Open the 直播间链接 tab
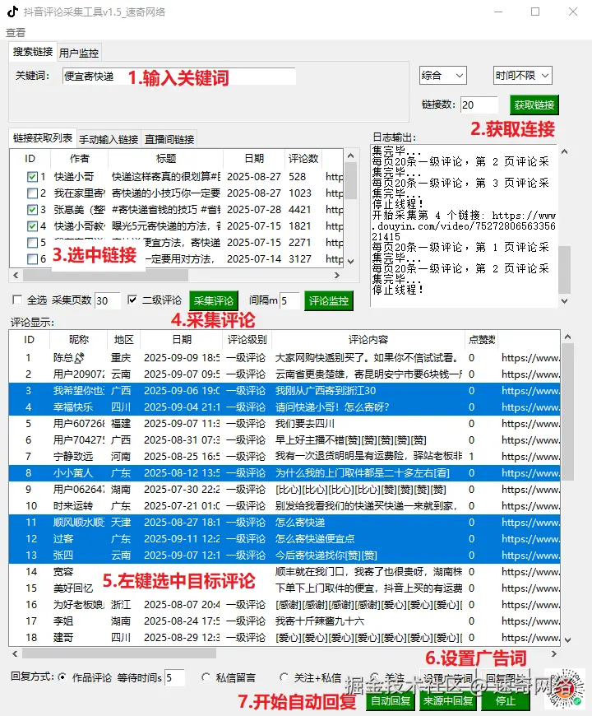The width and height of the screenshot is (592, 716). [x=169, y=139]
